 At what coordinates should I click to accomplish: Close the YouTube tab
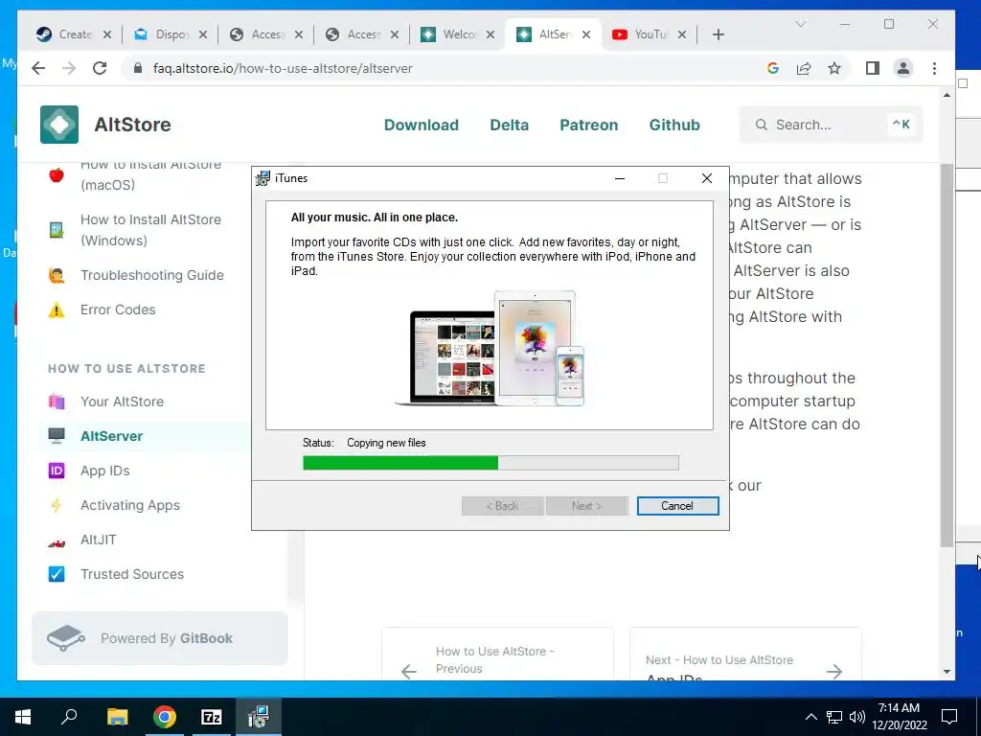coord(682,35)
